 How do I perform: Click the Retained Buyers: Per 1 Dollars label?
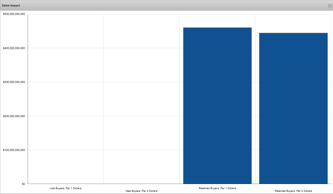[217, 188]
